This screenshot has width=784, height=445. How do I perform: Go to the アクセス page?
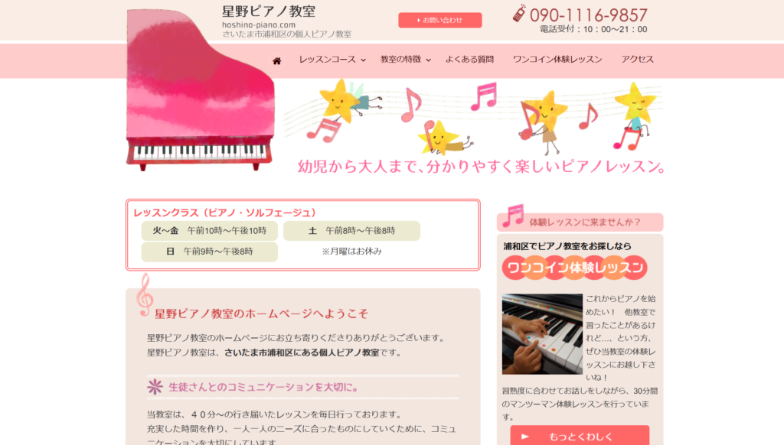(637, 60)
